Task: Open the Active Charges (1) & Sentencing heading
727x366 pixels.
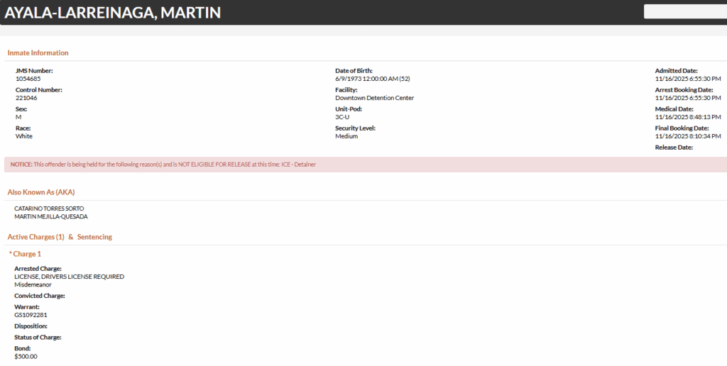Action: coord(60,237)
